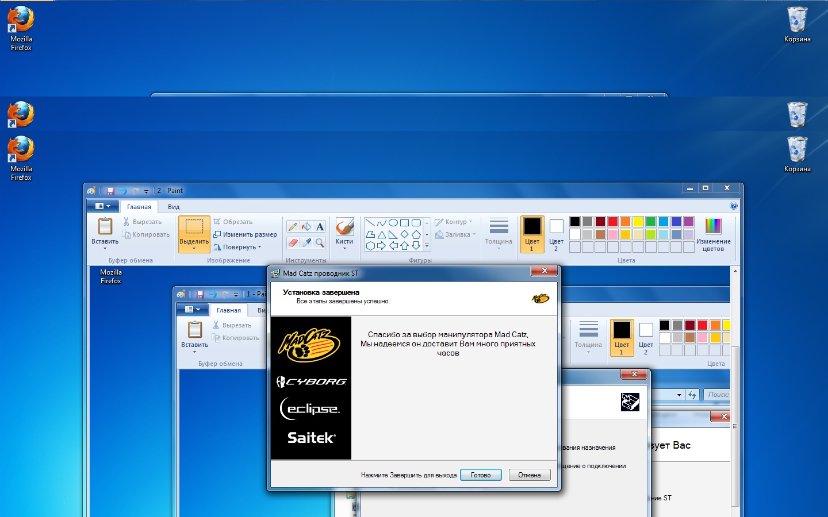Switch to the Вид ribbon tab
Viewport: 828px width, 517px height.
[x=174, y=207]
